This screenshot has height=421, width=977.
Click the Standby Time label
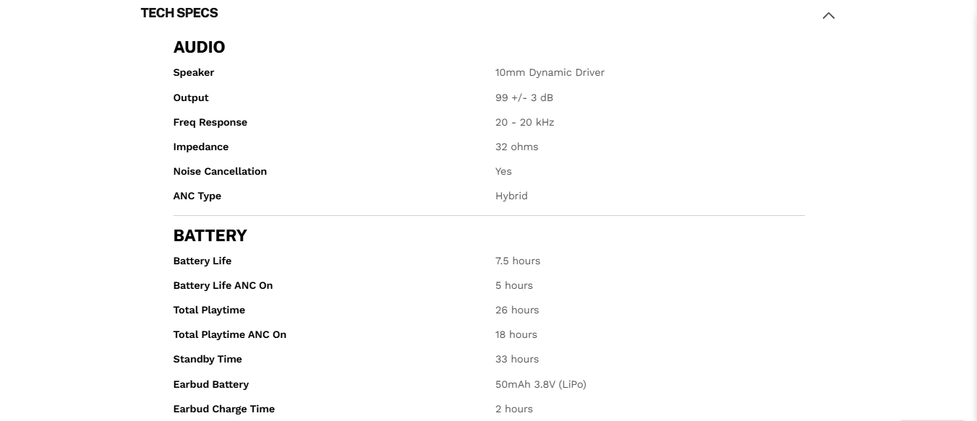tap(208, 359)
